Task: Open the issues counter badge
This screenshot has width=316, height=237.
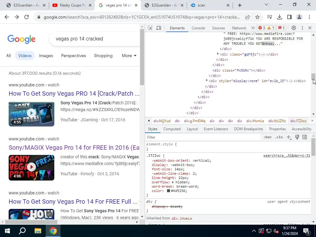Action: coord(281,28)
